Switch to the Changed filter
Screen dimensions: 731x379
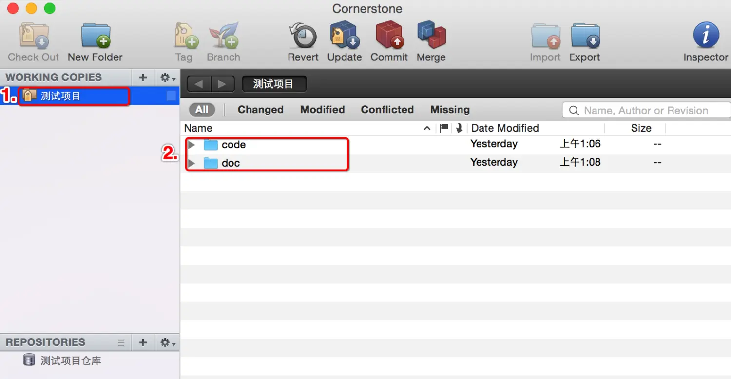tap(260, 110)
